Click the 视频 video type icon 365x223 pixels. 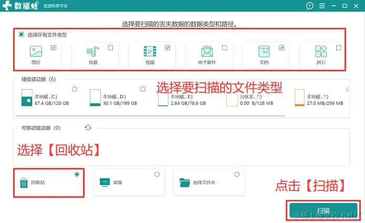click(150, 51)
